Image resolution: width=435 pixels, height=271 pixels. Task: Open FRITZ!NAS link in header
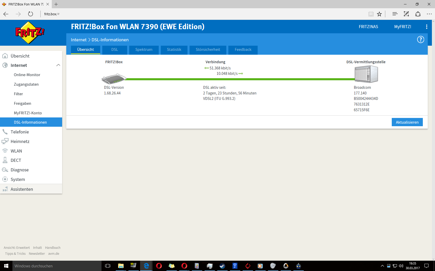tap(368, 27)
